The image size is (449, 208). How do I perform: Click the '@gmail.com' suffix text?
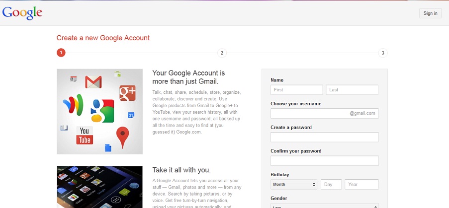pos(362,113)
